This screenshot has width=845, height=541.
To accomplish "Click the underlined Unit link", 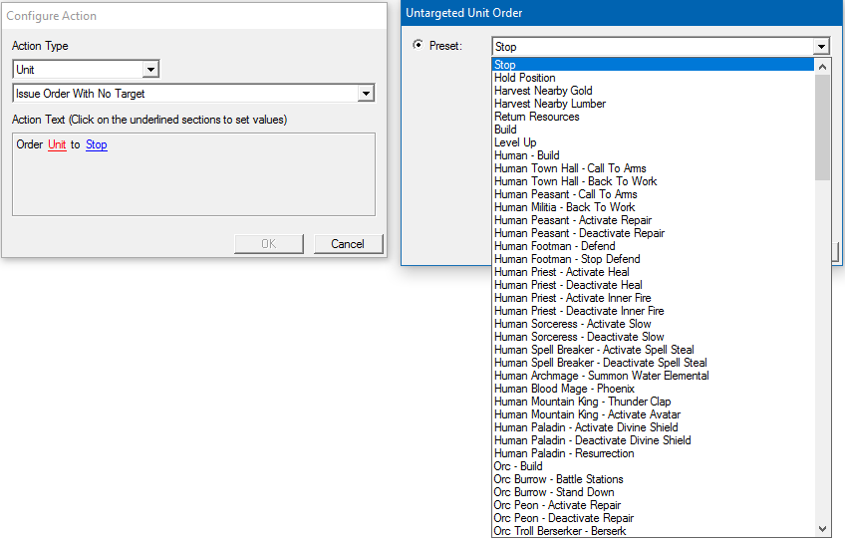I will [x=57, y=144].
